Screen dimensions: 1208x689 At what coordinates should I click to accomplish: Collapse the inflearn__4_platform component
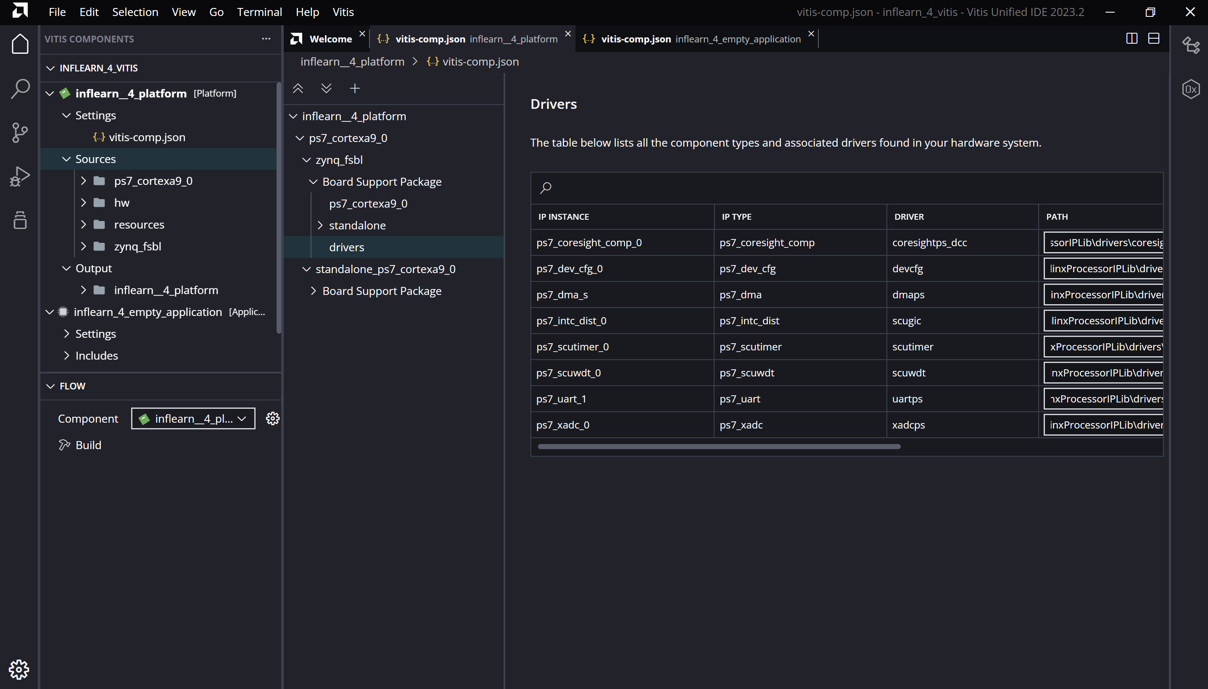(x=50, y=94)
